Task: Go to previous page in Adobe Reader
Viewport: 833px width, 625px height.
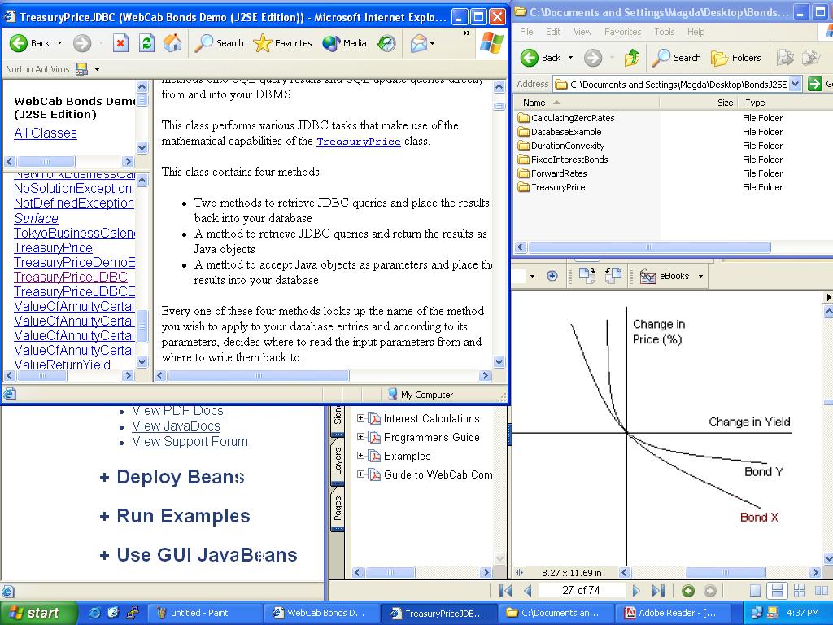Action: pyautogui.click(x=527, y=591)
